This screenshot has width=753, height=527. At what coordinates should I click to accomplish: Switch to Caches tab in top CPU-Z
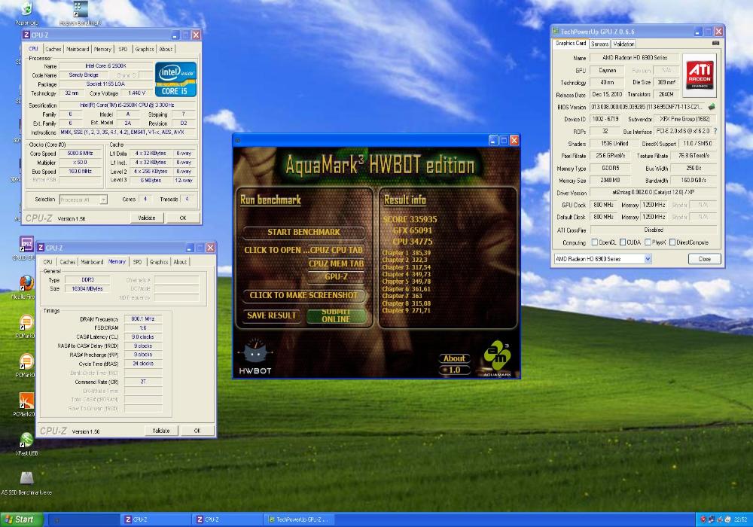[x=53, y=49]
